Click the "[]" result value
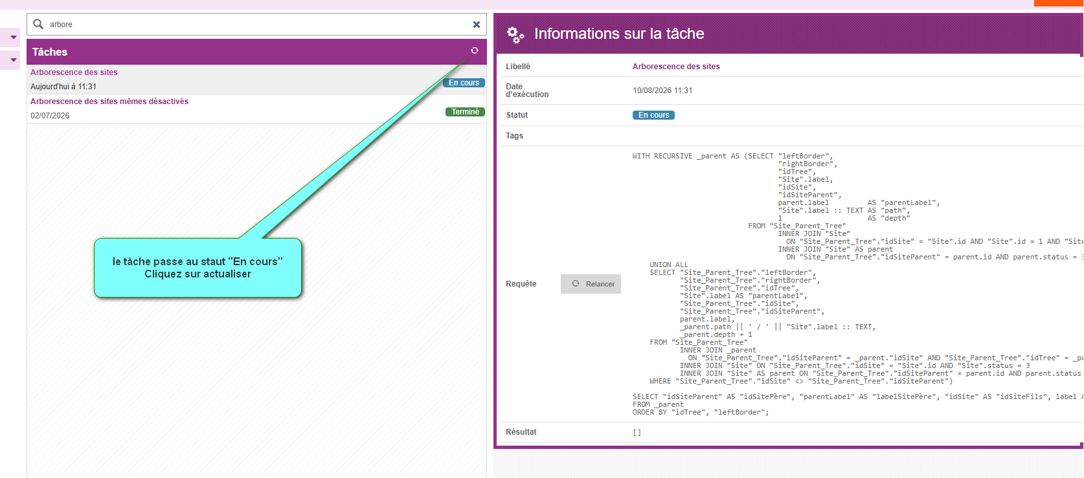This screenshot has width=1084, height=478. point(637,433)
